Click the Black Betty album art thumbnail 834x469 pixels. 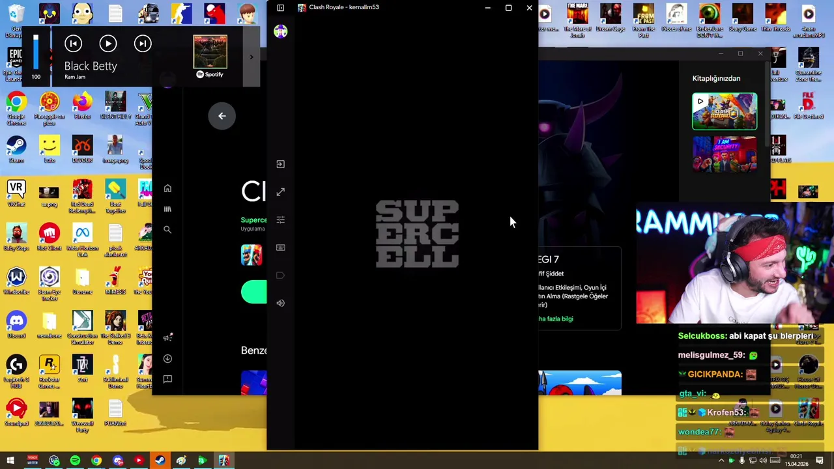click(210, 51)
